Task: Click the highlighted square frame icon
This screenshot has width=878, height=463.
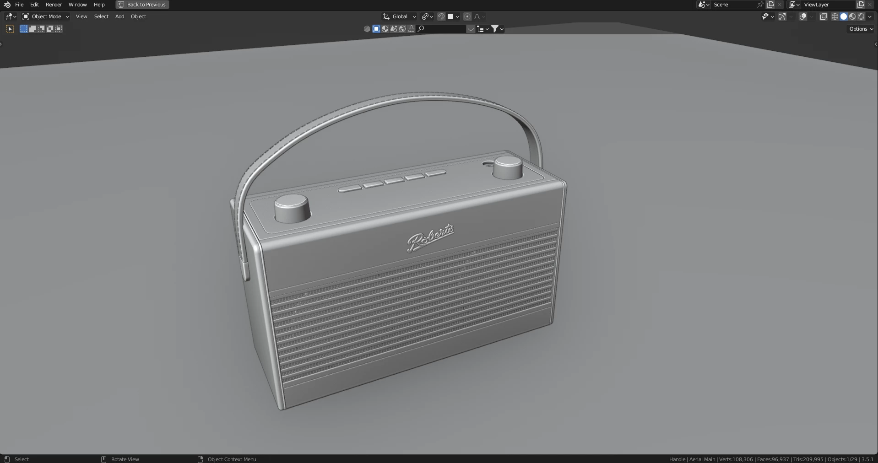Action: pos(376,29)
